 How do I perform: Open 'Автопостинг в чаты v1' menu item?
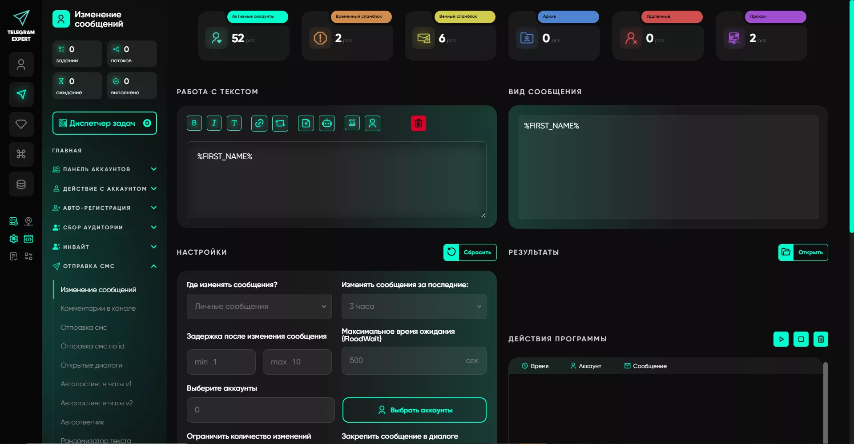point(96,384)
